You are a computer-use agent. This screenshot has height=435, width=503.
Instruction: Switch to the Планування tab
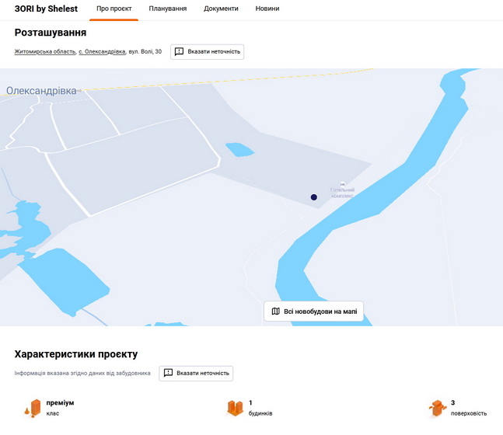pos(168,9)
